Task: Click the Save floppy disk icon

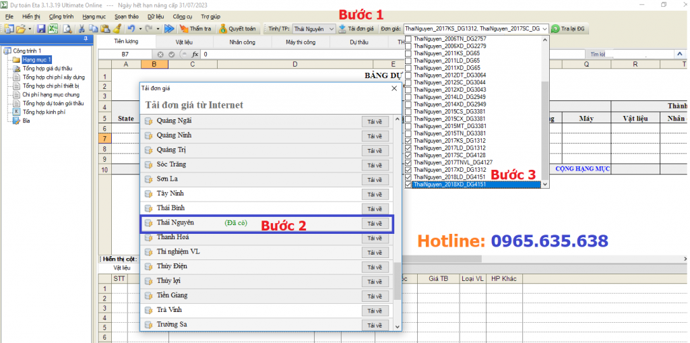Action: (x=40, y=29)
